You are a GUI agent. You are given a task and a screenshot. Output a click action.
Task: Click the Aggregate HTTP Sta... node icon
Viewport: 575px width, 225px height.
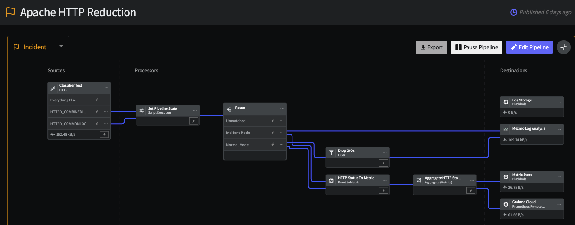coord(418,180)
